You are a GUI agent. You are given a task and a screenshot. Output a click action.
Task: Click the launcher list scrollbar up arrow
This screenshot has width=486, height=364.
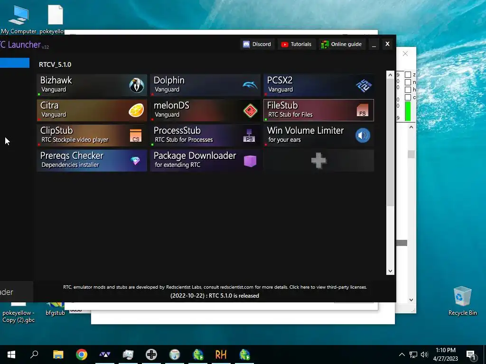coord(390,75)
